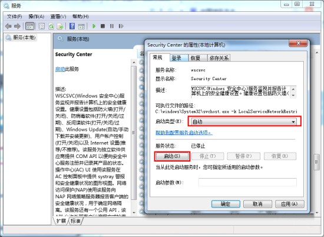324x237 pixels.
Task: Click the Back arrow in the toolbar
Action: click(8, 27)
